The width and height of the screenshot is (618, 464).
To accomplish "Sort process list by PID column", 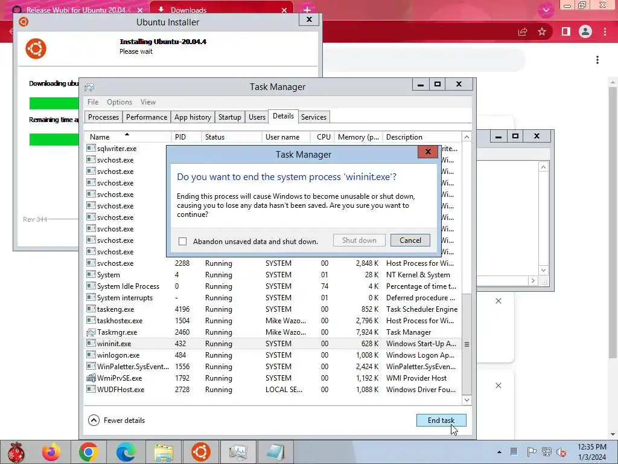I will [186, 137].
